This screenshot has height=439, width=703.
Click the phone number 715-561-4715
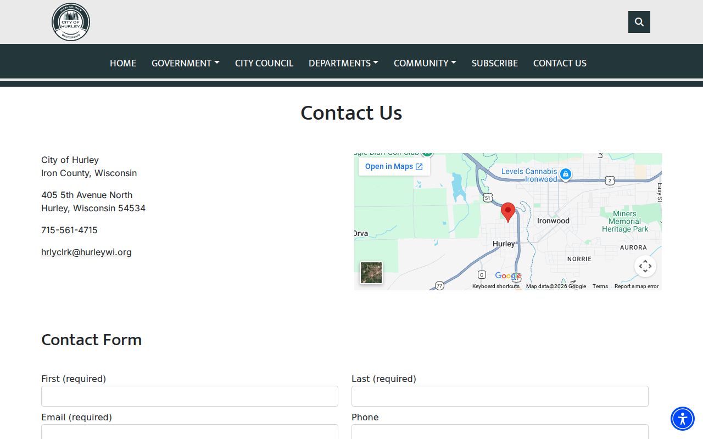click(x=69, y=230)
